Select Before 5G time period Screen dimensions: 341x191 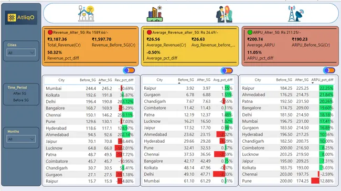[x=20, y=100]
